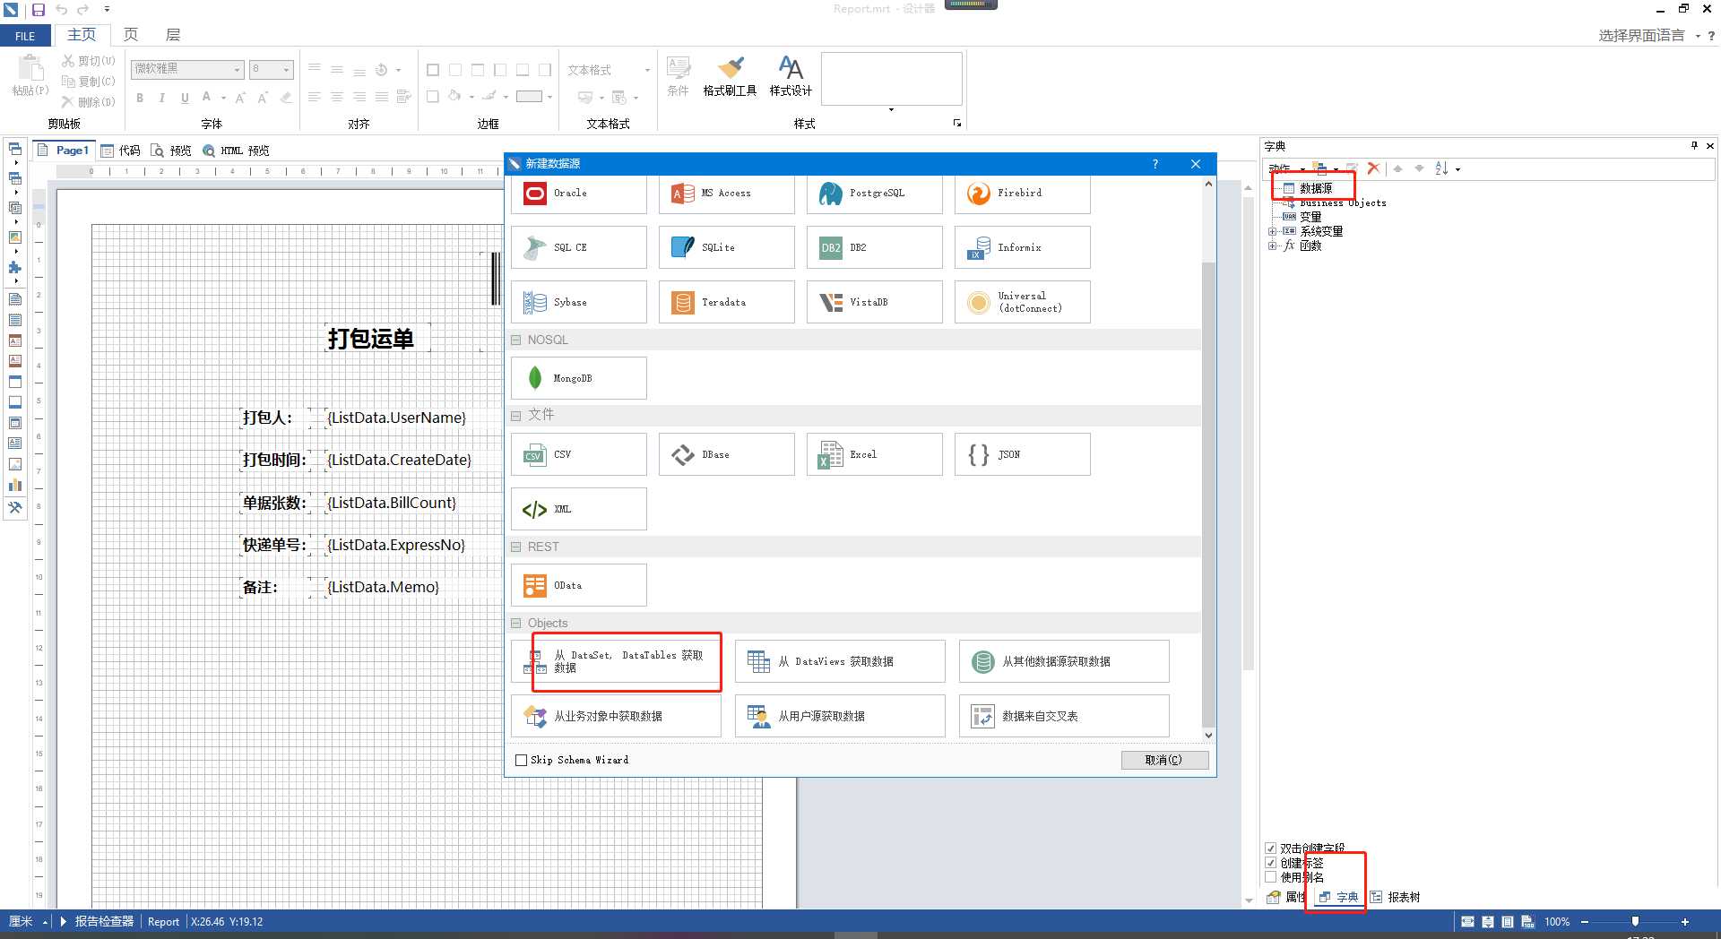Choose 数据来自交叉表 option
Image resolution: width=1721 pixels, height=939 pixels.
tap(1064, 716)
